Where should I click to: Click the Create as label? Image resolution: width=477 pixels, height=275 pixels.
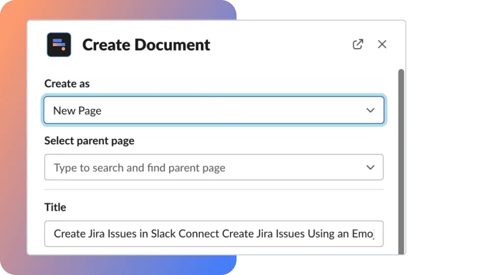point(67,83)
